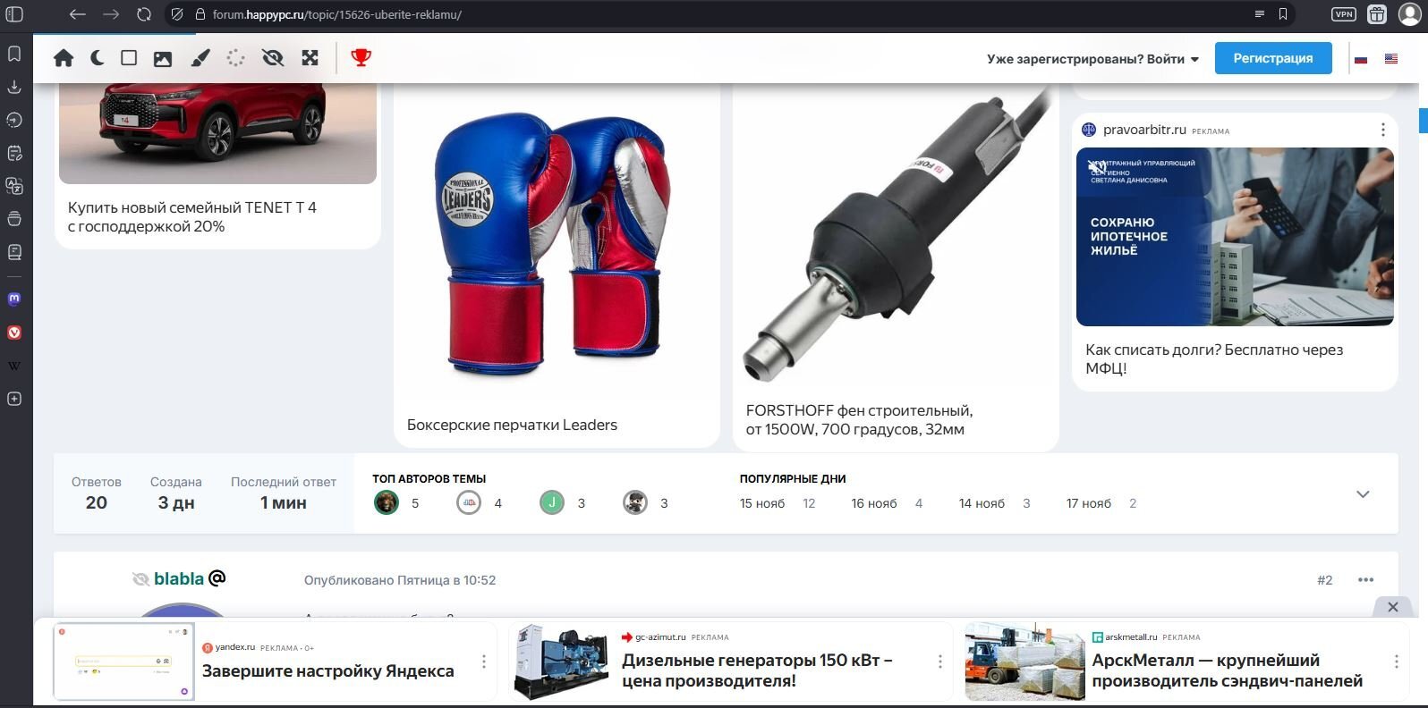
Task: Open pravoarbitr.ru ad options menu
Action: click(1382, 130)
